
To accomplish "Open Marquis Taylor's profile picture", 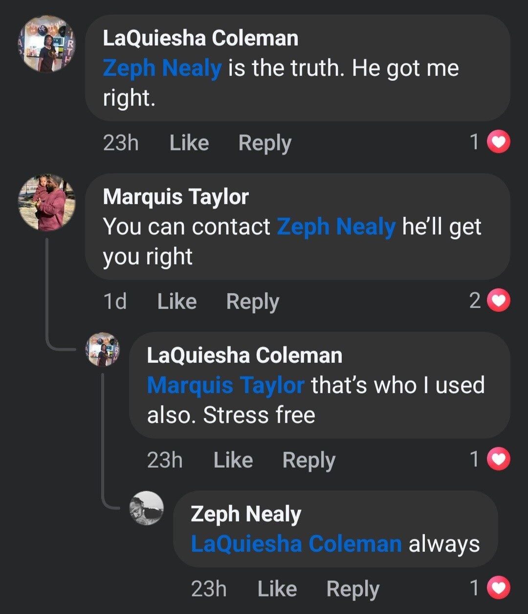I will click(47, 202).
